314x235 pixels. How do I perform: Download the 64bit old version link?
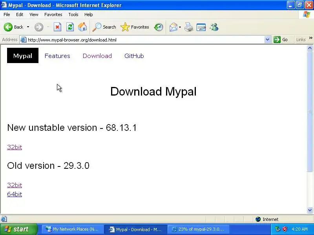[15, 194]
